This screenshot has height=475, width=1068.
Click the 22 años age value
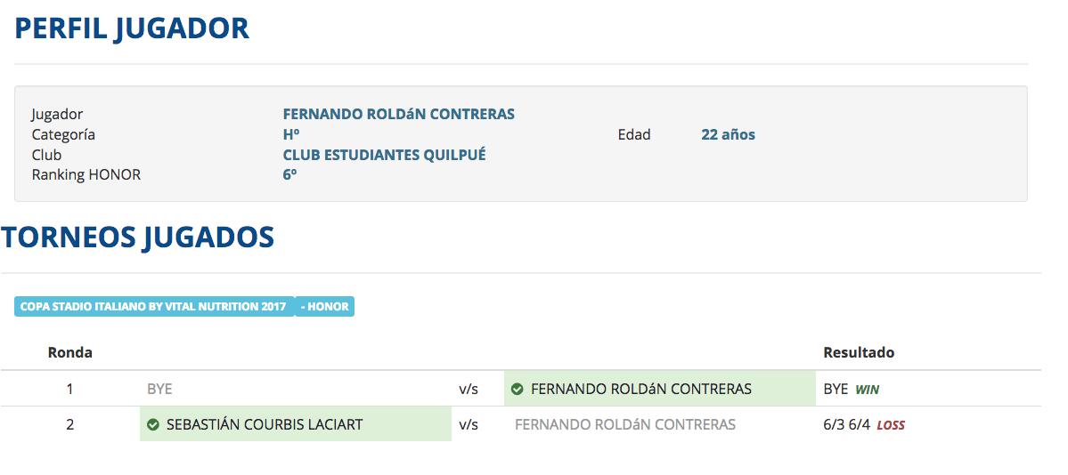[x=728, y=134]
